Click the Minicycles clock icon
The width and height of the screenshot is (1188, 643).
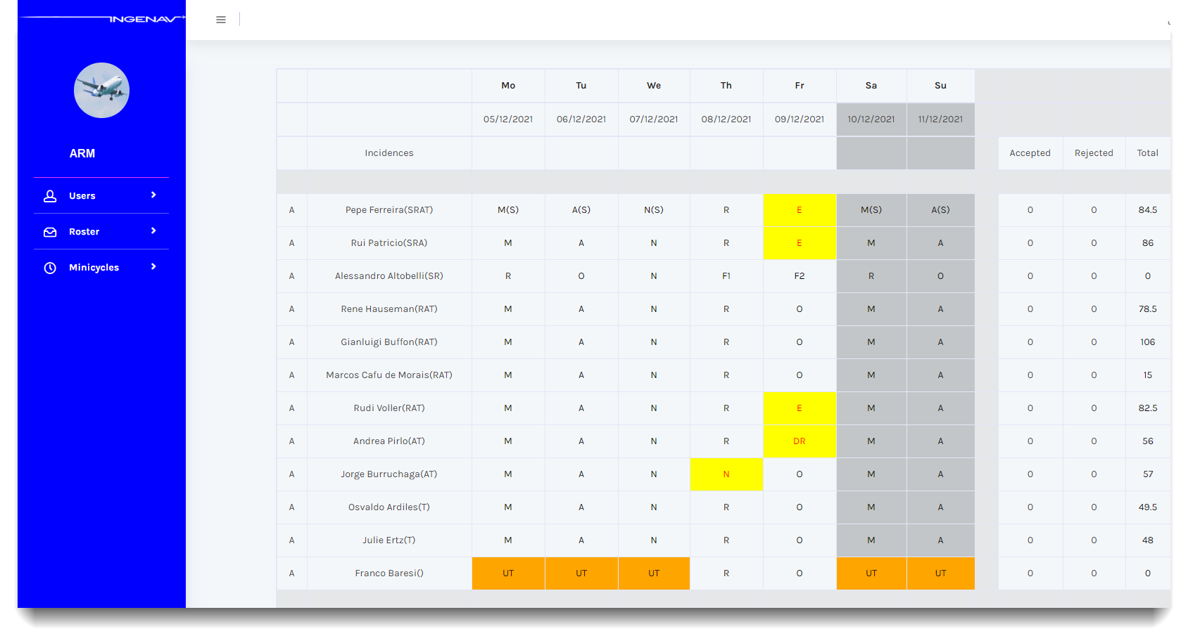50,267
